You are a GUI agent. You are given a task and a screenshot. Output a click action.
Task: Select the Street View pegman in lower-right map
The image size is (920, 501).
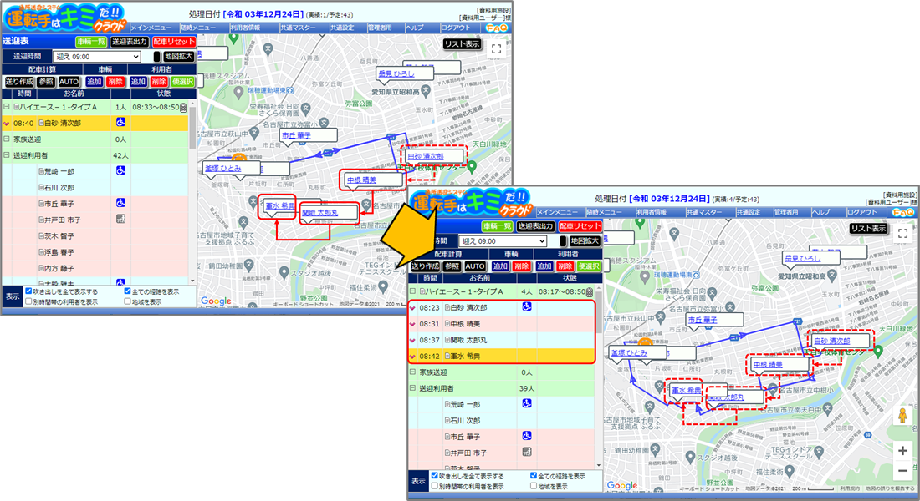point(902,416)
